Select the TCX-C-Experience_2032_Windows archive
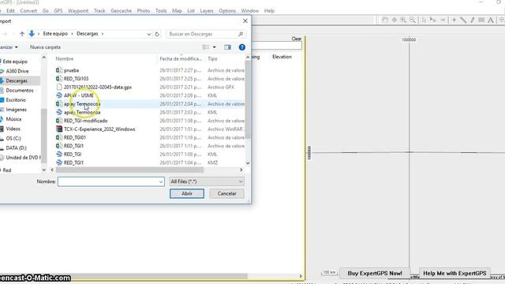 point(99,129)
